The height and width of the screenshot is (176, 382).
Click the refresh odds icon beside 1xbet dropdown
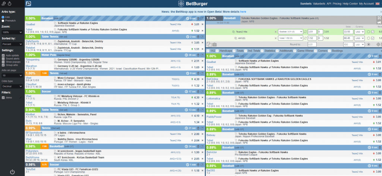click(306, 38)
